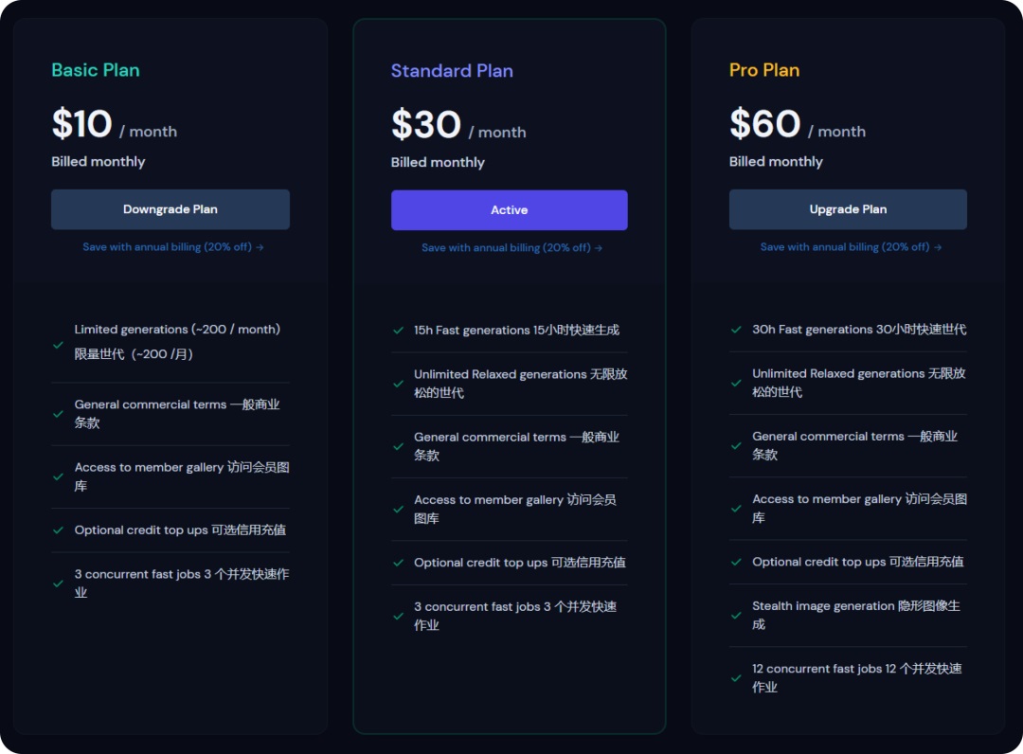1023x754 pixels.
Task: Open annual billing link under Standard Plan
Action: point(511,248)
